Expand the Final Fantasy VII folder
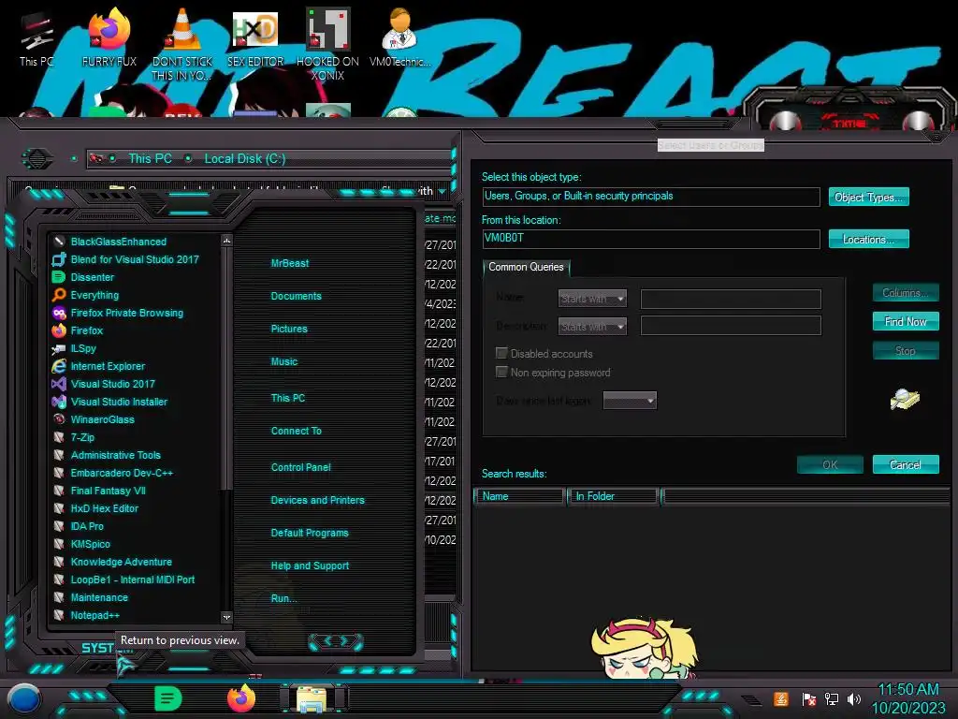Viewport: 958px width, 719px height. pyautogui.click(x=108, y=490)
